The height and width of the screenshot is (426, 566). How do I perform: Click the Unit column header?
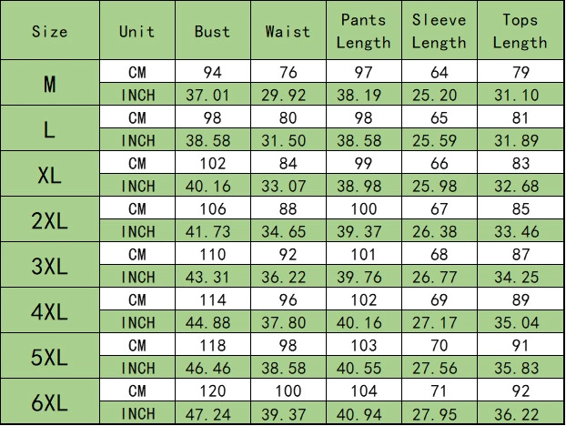[x=136, y=31]
